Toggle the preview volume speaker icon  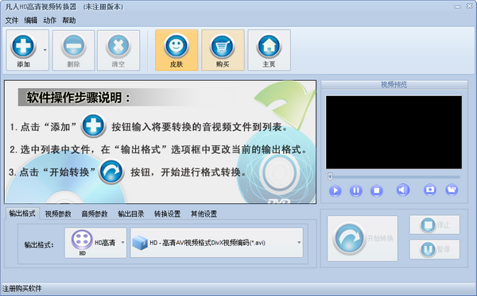(403, 190)
